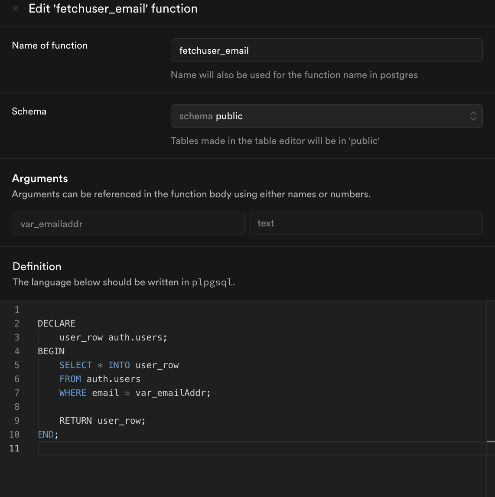Click line number 8 in the gutter

17,407
